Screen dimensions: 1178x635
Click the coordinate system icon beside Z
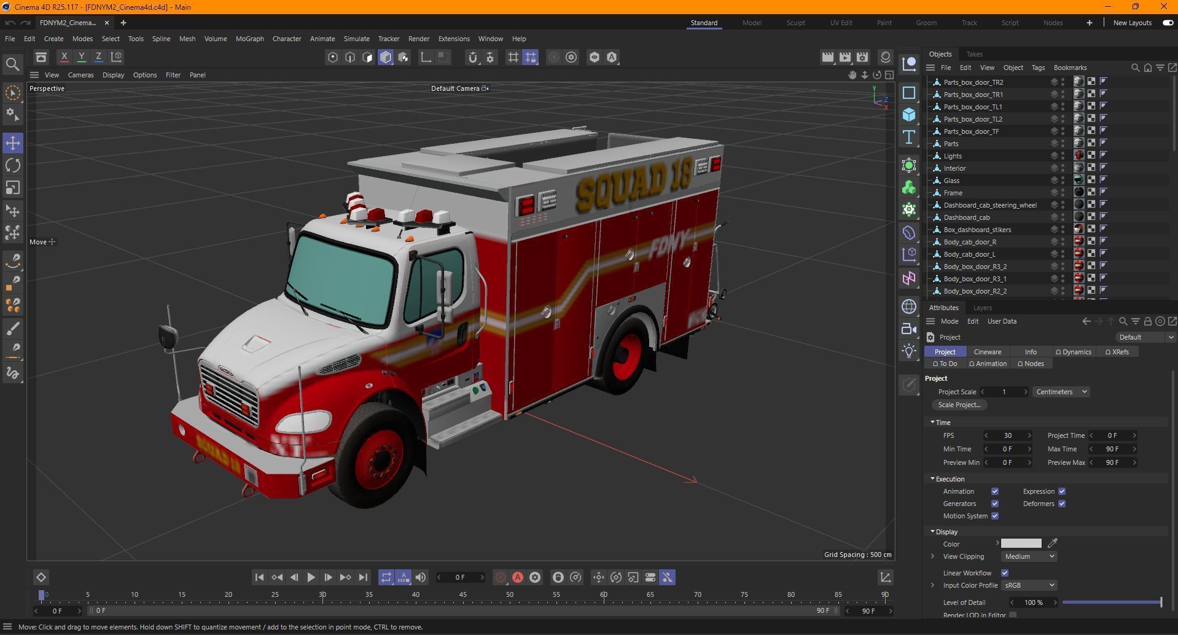tap(116, 57)
